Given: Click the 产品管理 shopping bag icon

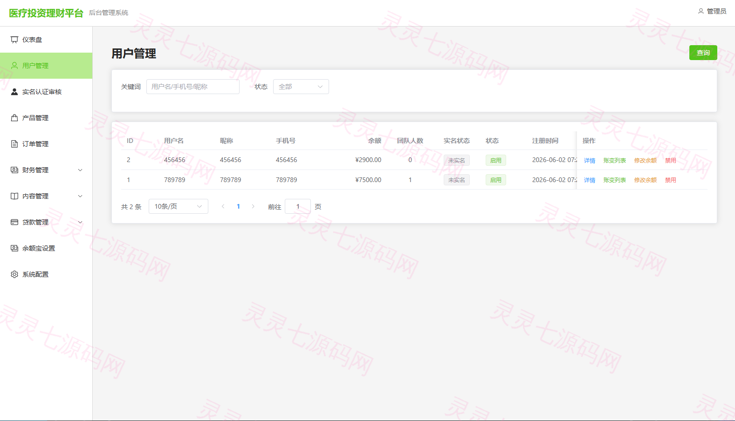Looking at the screenshot, I should (14, 118).
